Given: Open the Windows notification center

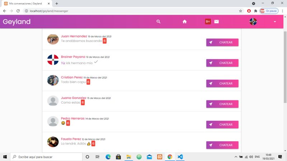Looking at the screenshot, I should coord(280,157).
